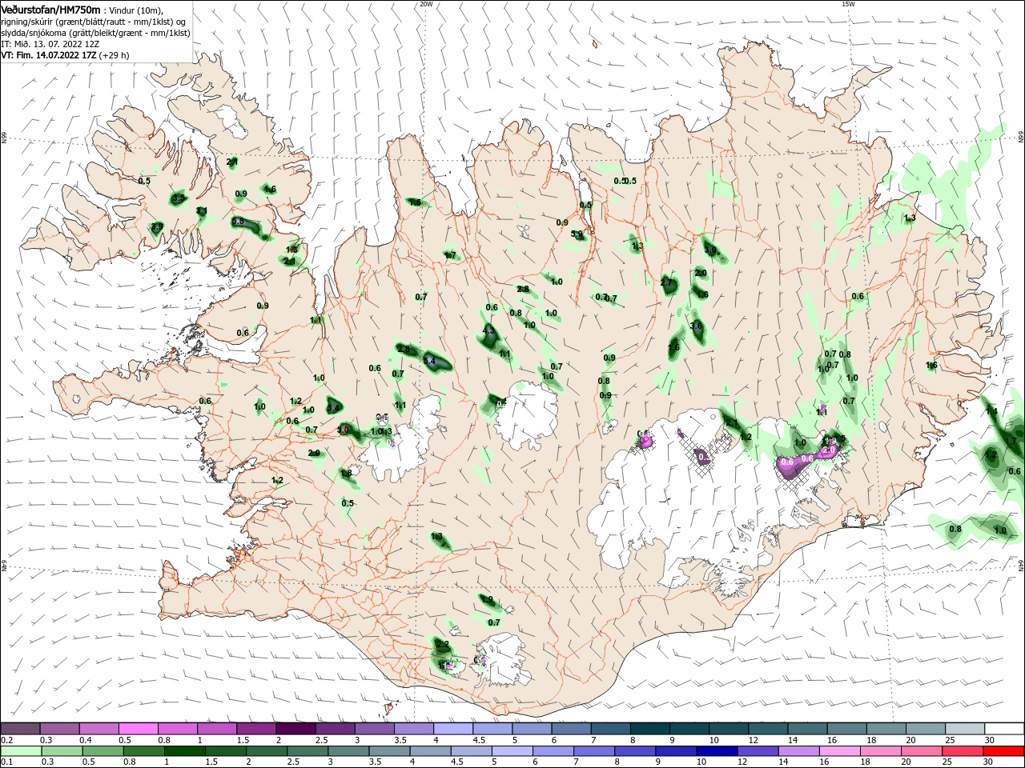Click the snow scale swatch between 20 and 25
This screenshot has height=768, width=1025.
click(926, 729)
